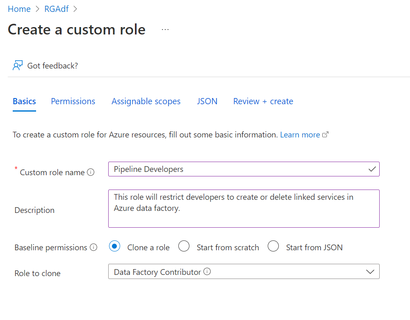
Task: Navigate to Home in the breadcrumb
Action: (x=19, y=9)
